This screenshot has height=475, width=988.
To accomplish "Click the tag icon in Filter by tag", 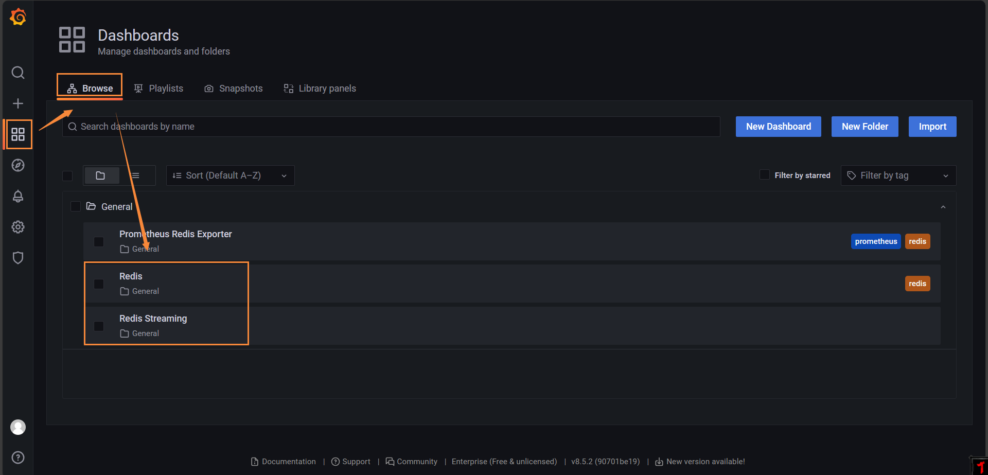I will pos(852,175).
